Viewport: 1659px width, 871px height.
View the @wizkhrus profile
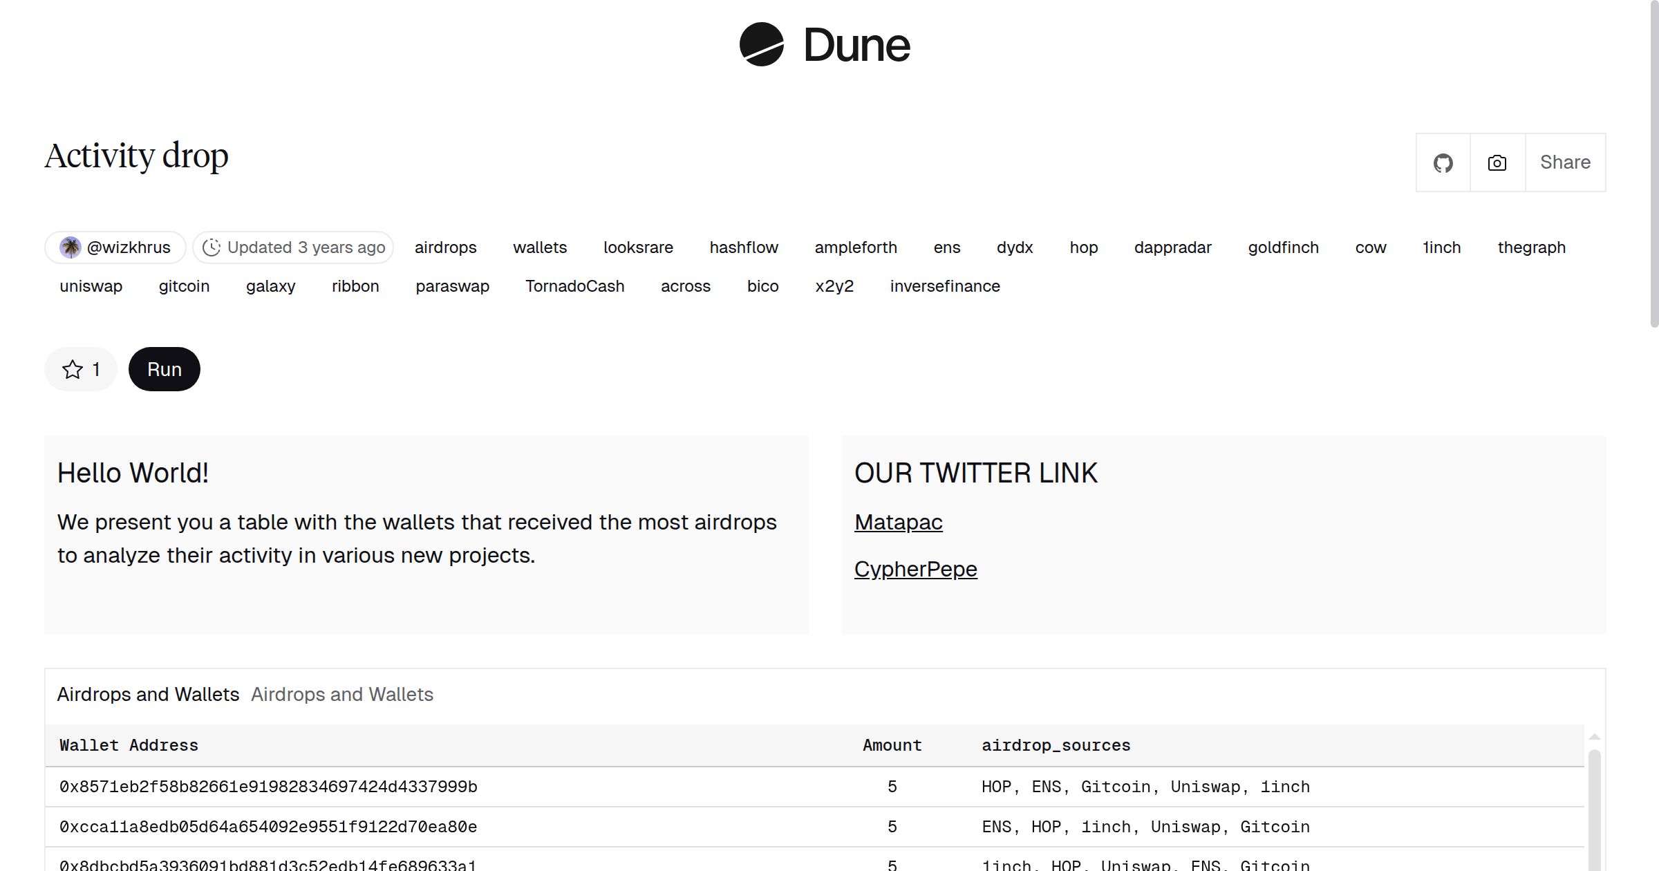coord(129,247)
